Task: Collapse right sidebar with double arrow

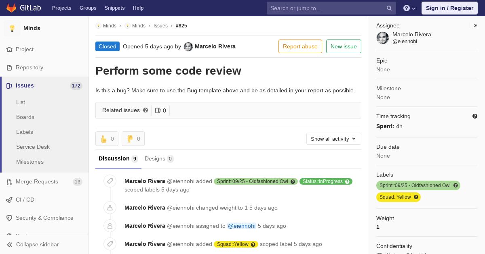Action: tap(476, 25)
